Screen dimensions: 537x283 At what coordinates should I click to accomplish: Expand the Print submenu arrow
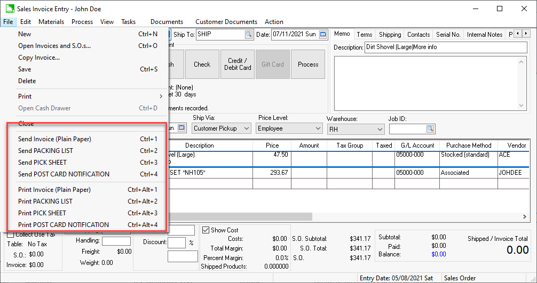point(161,96)
